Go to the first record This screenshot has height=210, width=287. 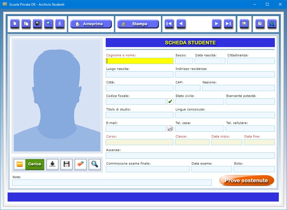click(169, 23)
